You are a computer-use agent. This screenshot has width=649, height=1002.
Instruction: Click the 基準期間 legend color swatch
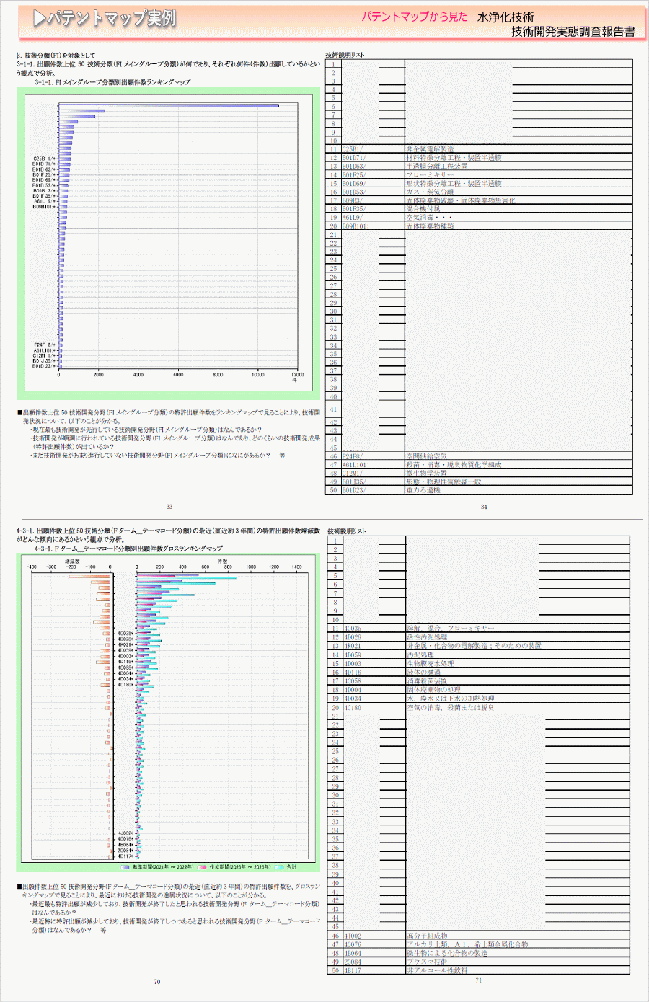click(125, 867)
